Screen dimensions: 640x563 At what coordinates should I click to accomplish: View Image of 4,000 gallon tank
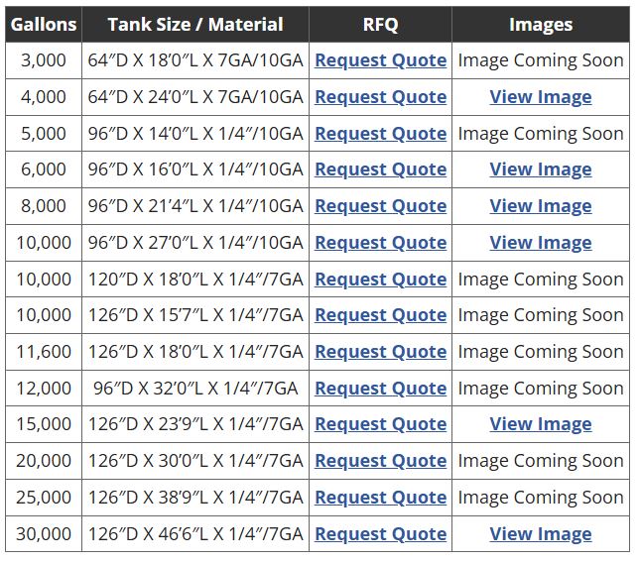pyautogui.click(x=540, y=97)
